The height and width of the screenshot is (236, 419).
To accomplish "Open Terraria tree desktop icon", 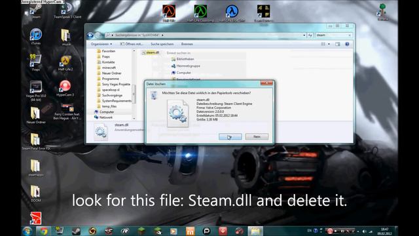I will pos(383,12).
